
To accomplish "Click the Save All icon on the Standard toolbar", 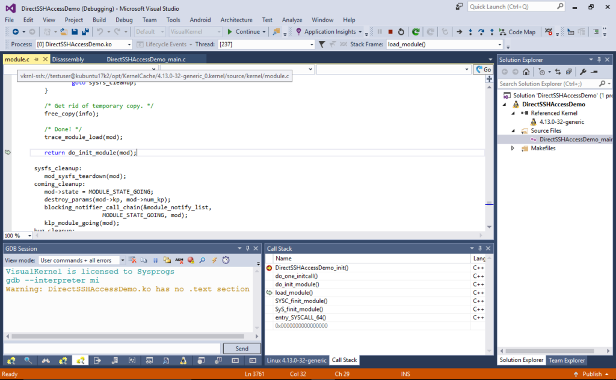I will coord(86,32).
